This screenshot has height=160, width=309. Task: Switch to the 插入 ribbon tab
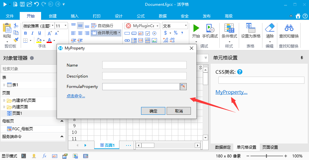point(74,16)
